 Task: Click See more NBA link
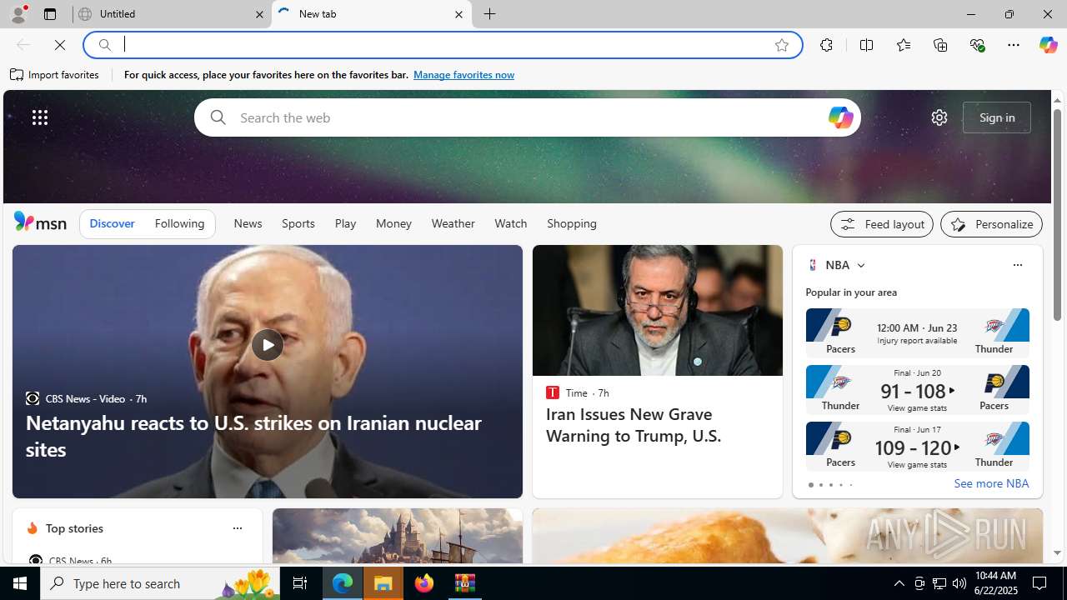point(991,483)
